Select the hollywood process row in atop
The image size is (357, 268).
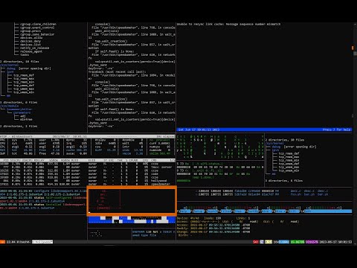pos(88,181)
